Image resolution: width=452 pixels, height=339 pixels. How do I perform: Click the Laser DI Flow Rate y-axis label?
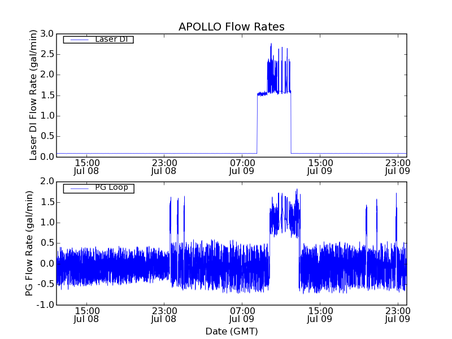pyautogui.click(x=33, y=95)
